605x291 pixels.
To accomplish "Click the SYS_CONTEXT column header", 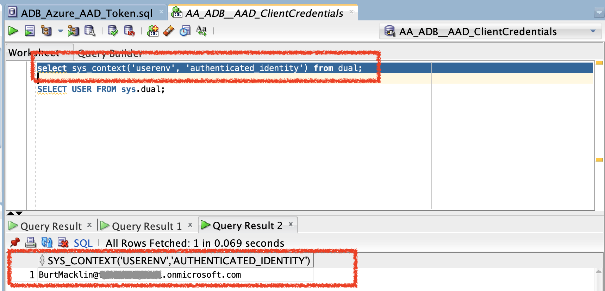I will 175,261.
